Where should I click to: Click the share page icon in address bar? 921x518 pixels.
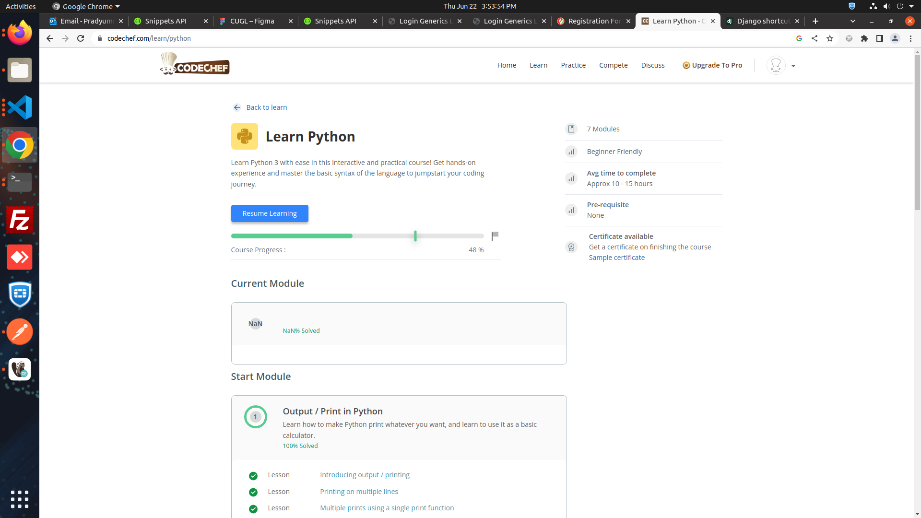[x=815, y=38]
